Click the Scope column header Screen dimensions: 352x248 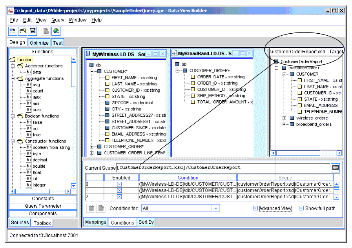(285, 177)
